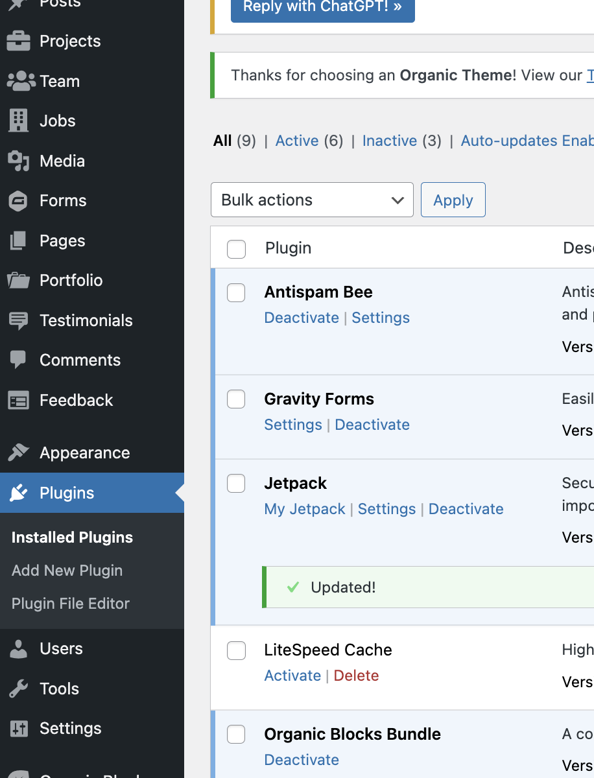The height and width of the screenshot is (778, 594).
Task: Click the Portfolio folder icon
Action: pyautogui.click(x=18, y=281)
